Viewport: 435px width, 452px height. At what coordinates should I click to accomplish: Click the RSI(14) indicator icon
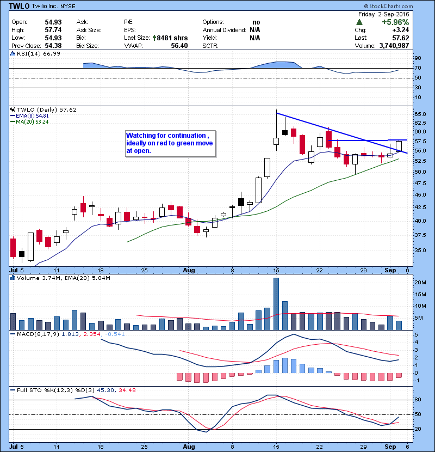(x=13, y=53)
